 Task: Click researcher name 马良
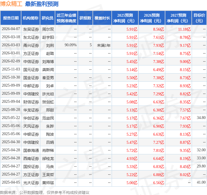tap(50, 167)
